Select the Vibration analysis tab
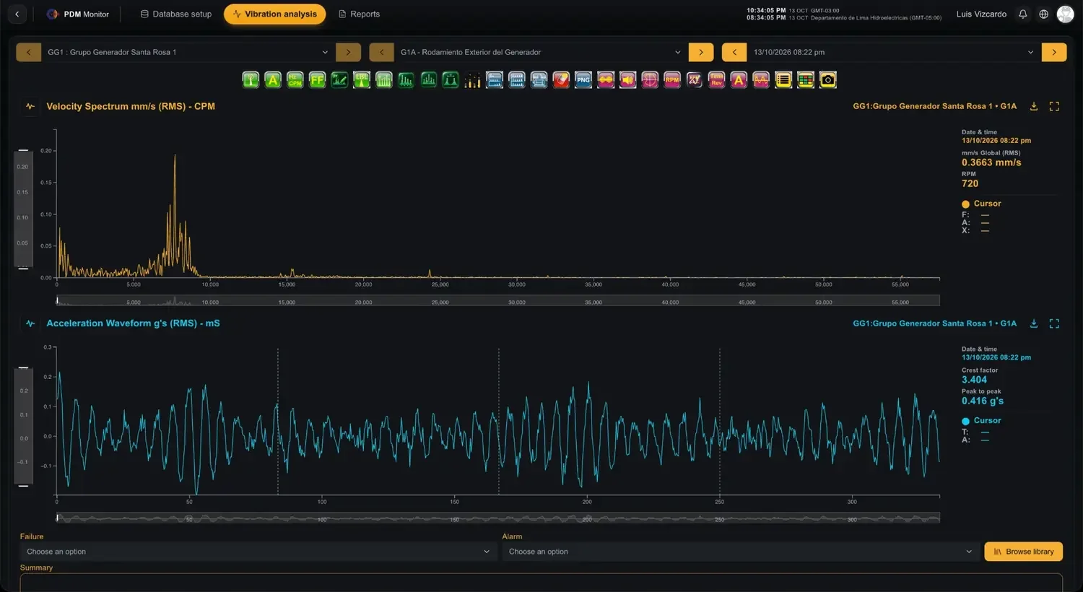The width and height of the screenshot is (1083, 592). point(275,14)
